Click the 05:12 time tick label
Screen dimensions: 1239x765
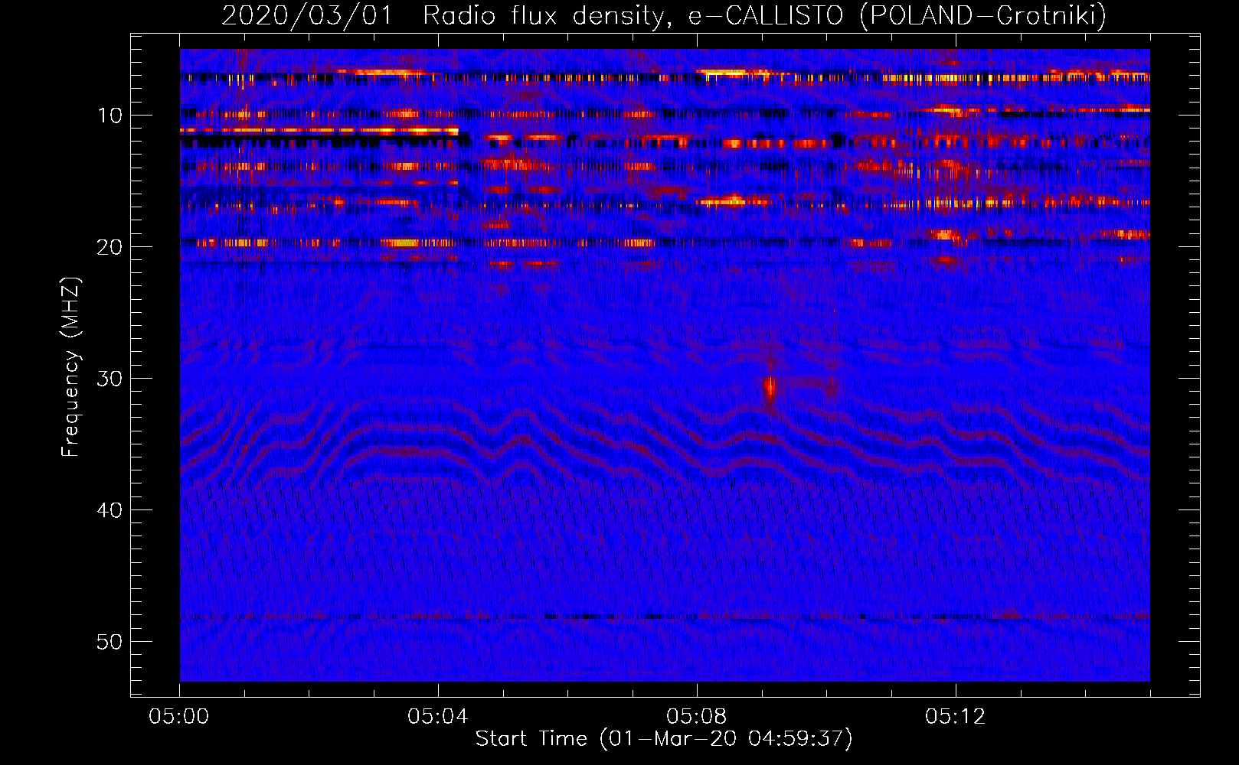click(956, 717)
